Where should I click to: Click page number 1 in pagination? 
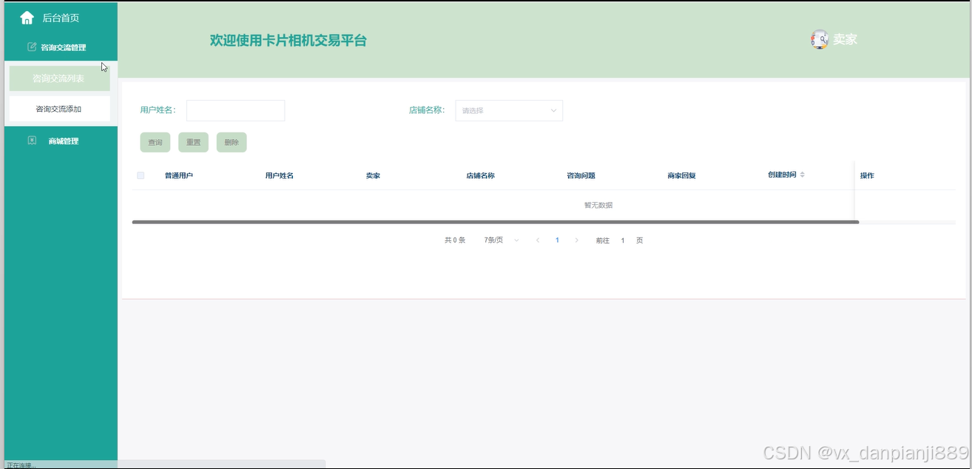coord(557,240)
